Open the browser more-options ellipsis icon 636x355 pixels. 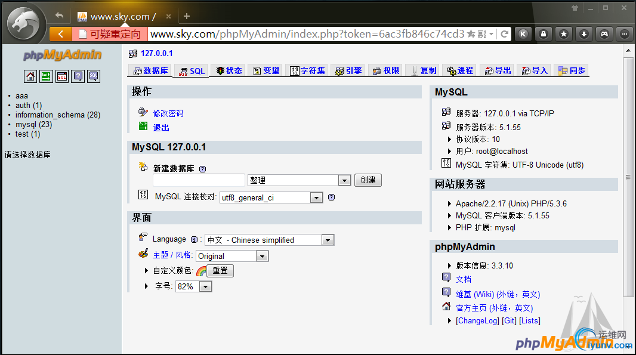tap(625, 34)
